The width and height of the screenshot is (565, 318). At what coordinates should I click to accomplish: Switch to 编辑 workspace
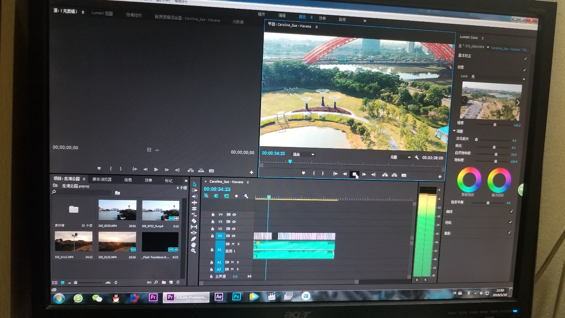(x=282, y=15)
